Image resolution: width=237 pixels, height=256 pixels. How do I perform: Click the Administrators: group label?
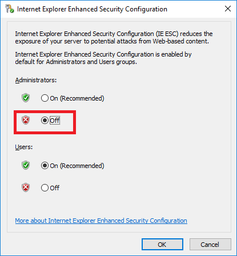36,80
